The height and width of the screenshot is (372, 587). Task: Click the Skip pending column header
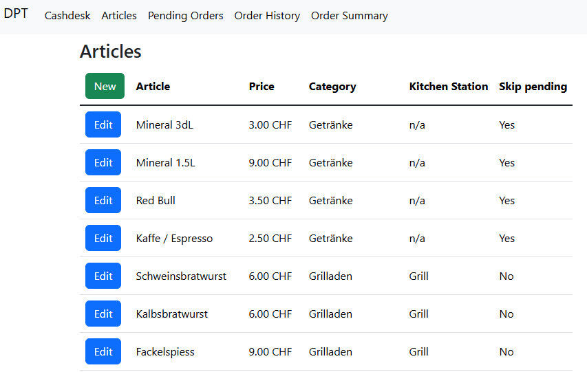pyautogui.click(x=533, y=87)
